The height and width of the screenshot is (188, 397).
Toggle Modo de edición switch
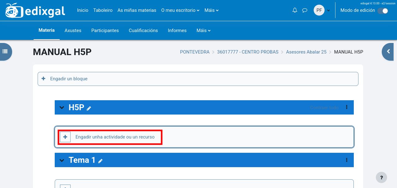tap(383, 11)
